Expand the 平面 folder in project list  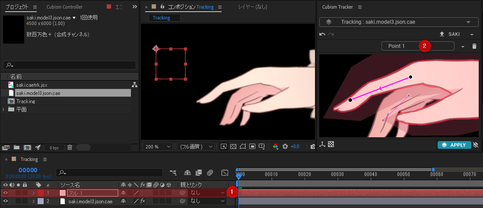point(4,109)
